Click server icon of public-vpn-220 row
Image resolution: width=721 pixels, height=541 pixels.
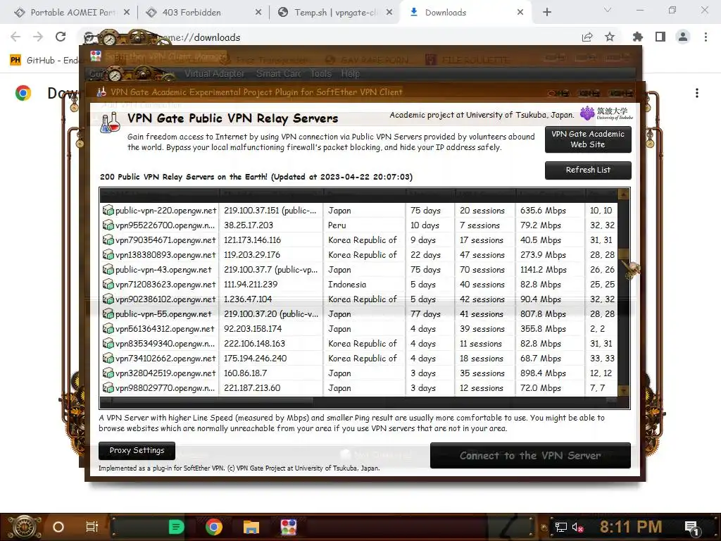[108, 210]
